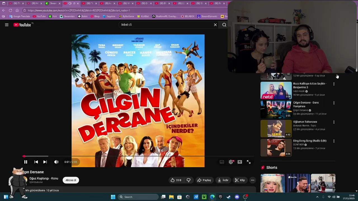Screen dimensions: 358x201
Task: Open options for Oğlumun Tabancası video
Action: click(334, 122)
